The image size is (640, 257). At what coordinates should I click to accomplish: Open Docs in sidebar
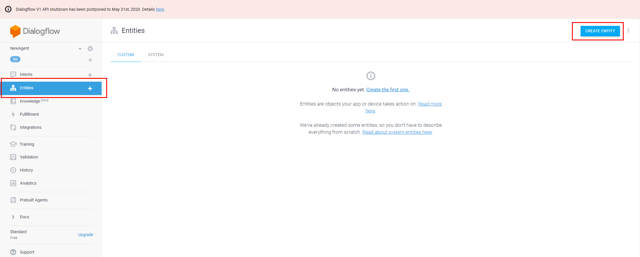pyautogui.click(x=24, y=217)
